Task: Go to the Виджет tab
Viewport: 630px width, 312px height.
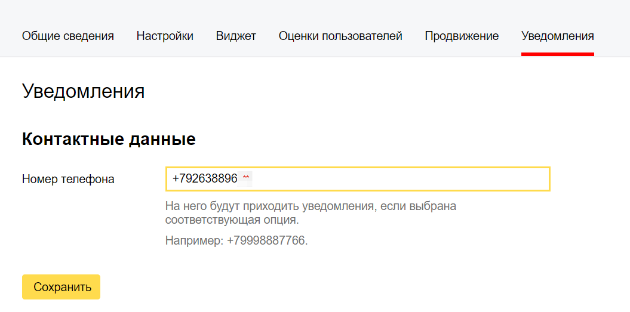Action: coord(236,36)
